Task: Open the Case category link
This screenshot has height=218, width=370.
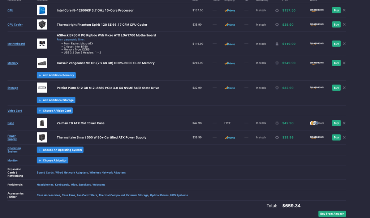Action: (10, 123)
